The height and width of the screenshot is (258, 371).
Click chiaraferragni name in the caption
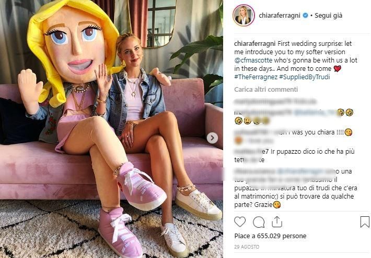point(255,44)
